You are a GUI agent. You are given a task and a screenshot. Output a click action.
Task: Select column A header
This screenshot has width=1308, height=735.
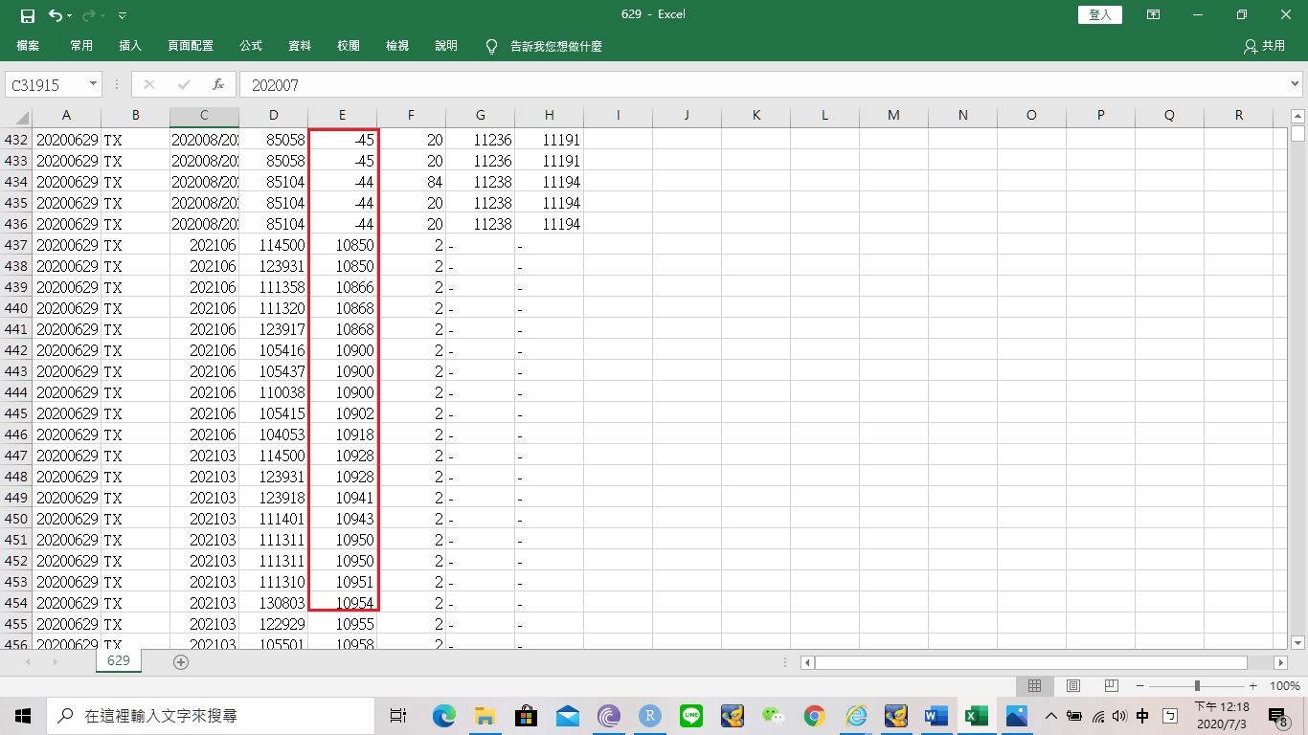pyautogui.click(x=66, y=115)
